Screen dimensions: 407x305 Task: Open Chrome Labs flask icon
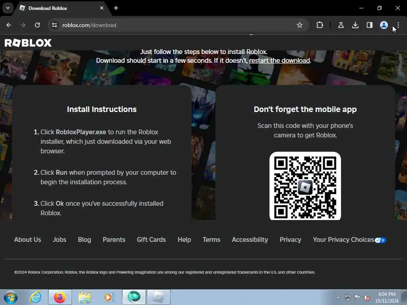point(341,25)
